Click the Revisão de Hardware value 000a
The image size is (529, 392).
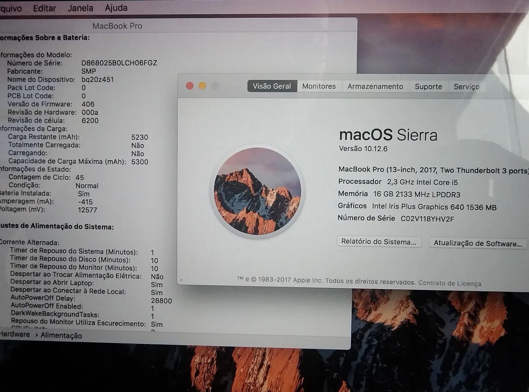[x=90, y=112]
